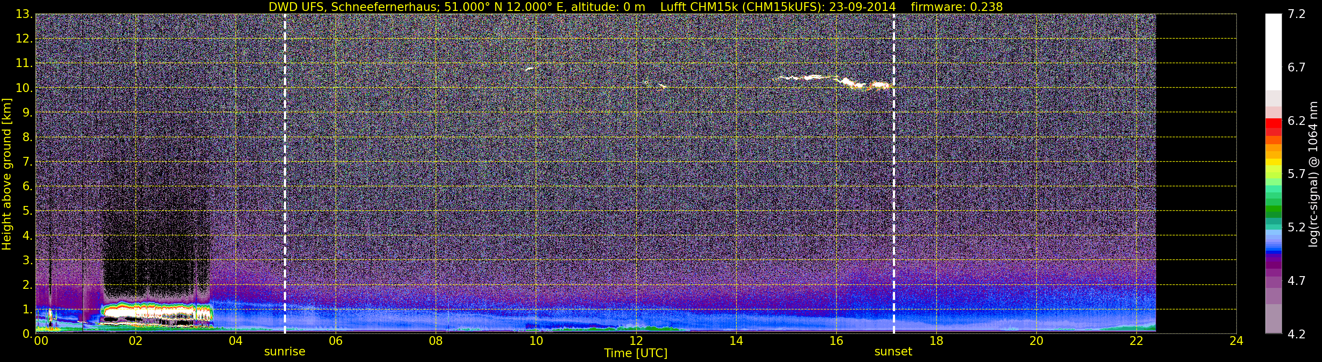Click time axis tick label '18'
The width and height of the screenshot is (1322, 362).
[x=936, y=341]
